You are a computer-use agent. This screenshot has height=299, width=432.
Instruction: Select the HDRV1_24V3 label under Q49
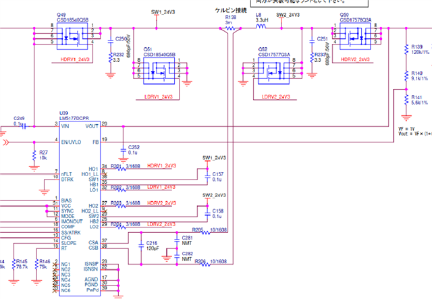coord(75,59)
